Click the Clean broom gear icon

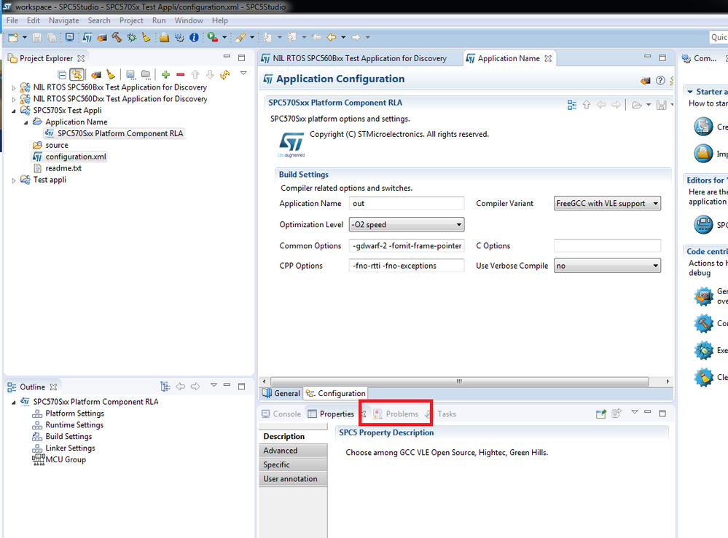pyautogui.click(x=703, y=376)
